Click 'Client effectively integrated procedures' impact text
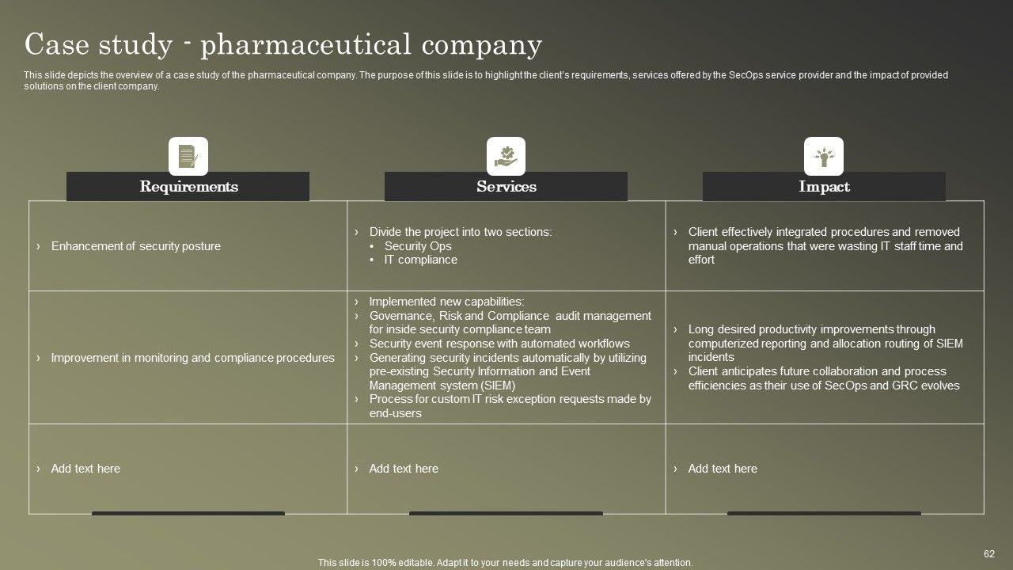The image size is (1013, 570). click(x=825, y=246)
